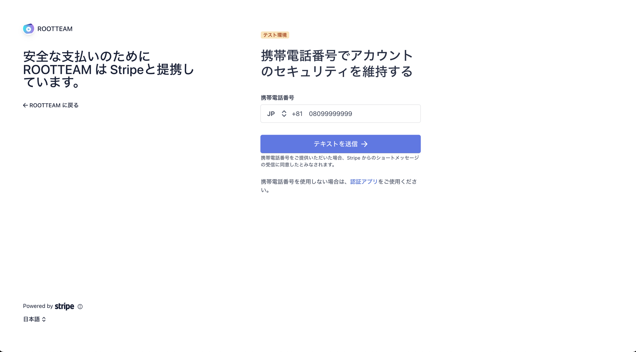Click the テスト環境 badge

[x=275, y=35]
